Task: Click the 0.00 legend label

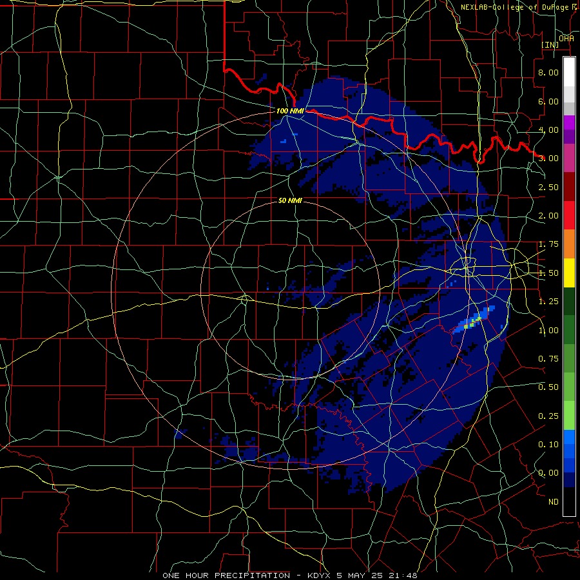Action: 548,473
